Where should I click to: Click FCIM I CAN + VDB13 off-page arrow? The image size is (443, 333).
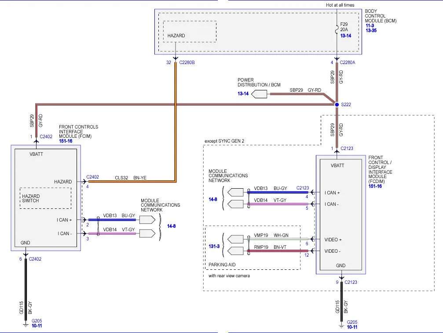[147, 220]
